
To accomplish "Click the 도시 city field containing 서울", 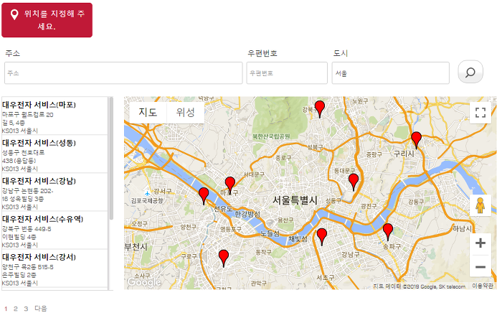I will click(x=391, y=73).
